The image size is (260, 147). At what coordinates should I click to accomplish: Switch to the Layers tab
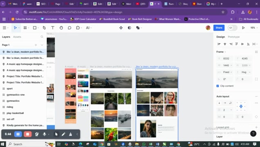(x=6, y=37)
